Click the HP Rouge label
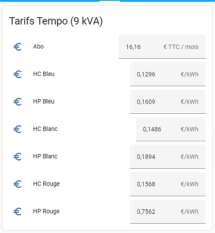This screenshot has width=215, height=233. pos(46,212)
